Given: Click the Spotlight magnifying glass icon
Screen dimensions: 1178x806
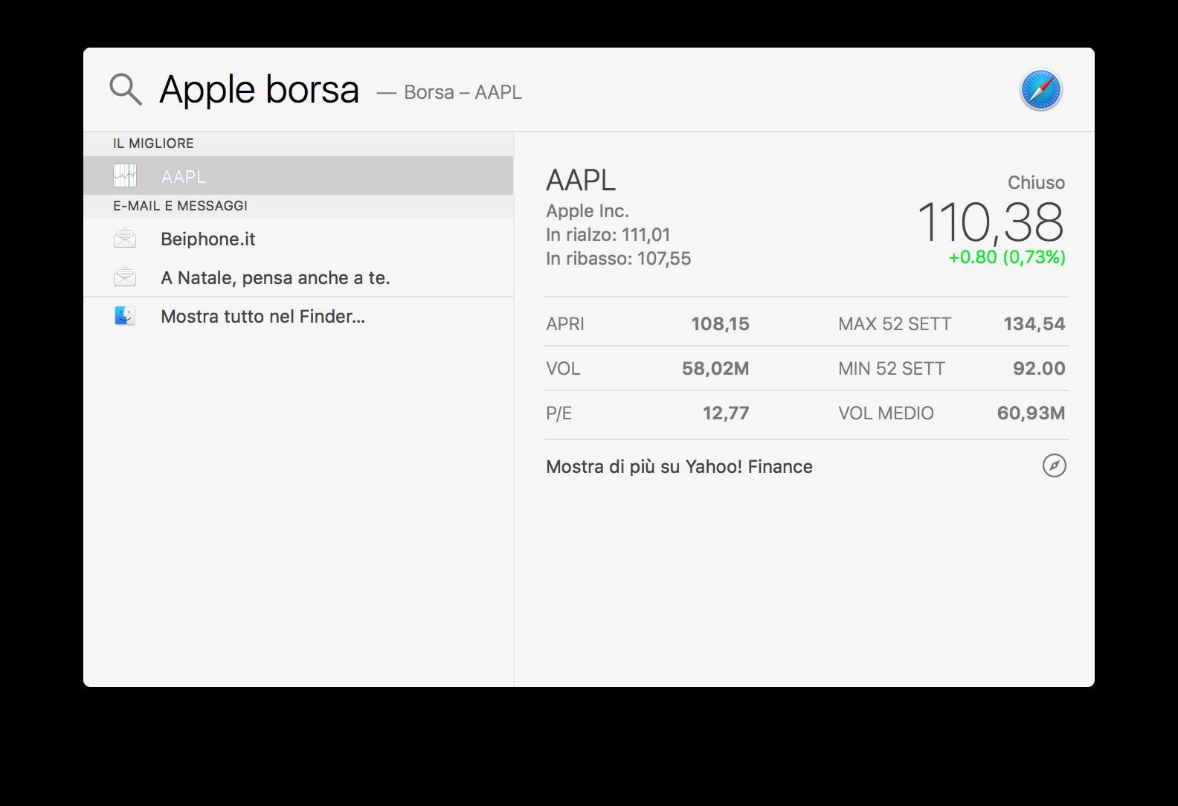Looking at the screenshot, I should (x=125, y=90).
